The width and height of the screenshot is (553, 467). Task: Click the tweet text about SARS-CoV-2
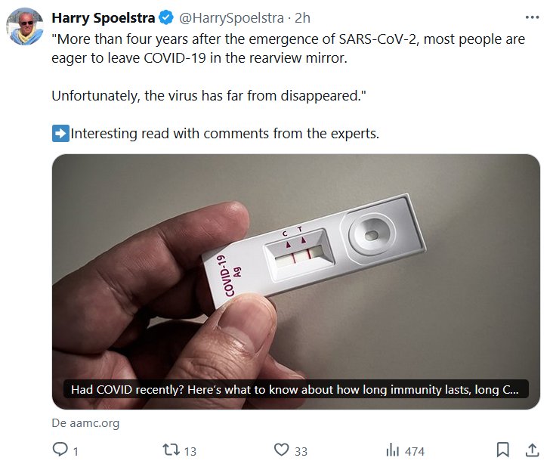point(287,48)
